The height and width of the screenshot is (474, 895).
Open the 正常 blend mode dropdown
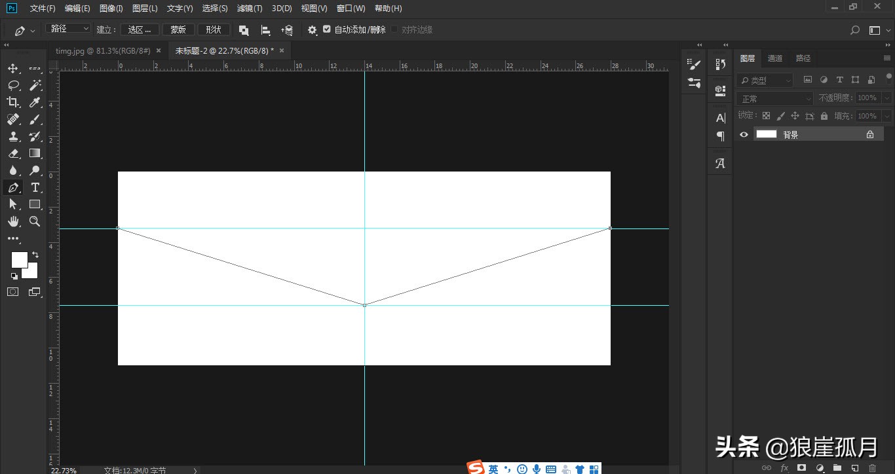(774, 98)
